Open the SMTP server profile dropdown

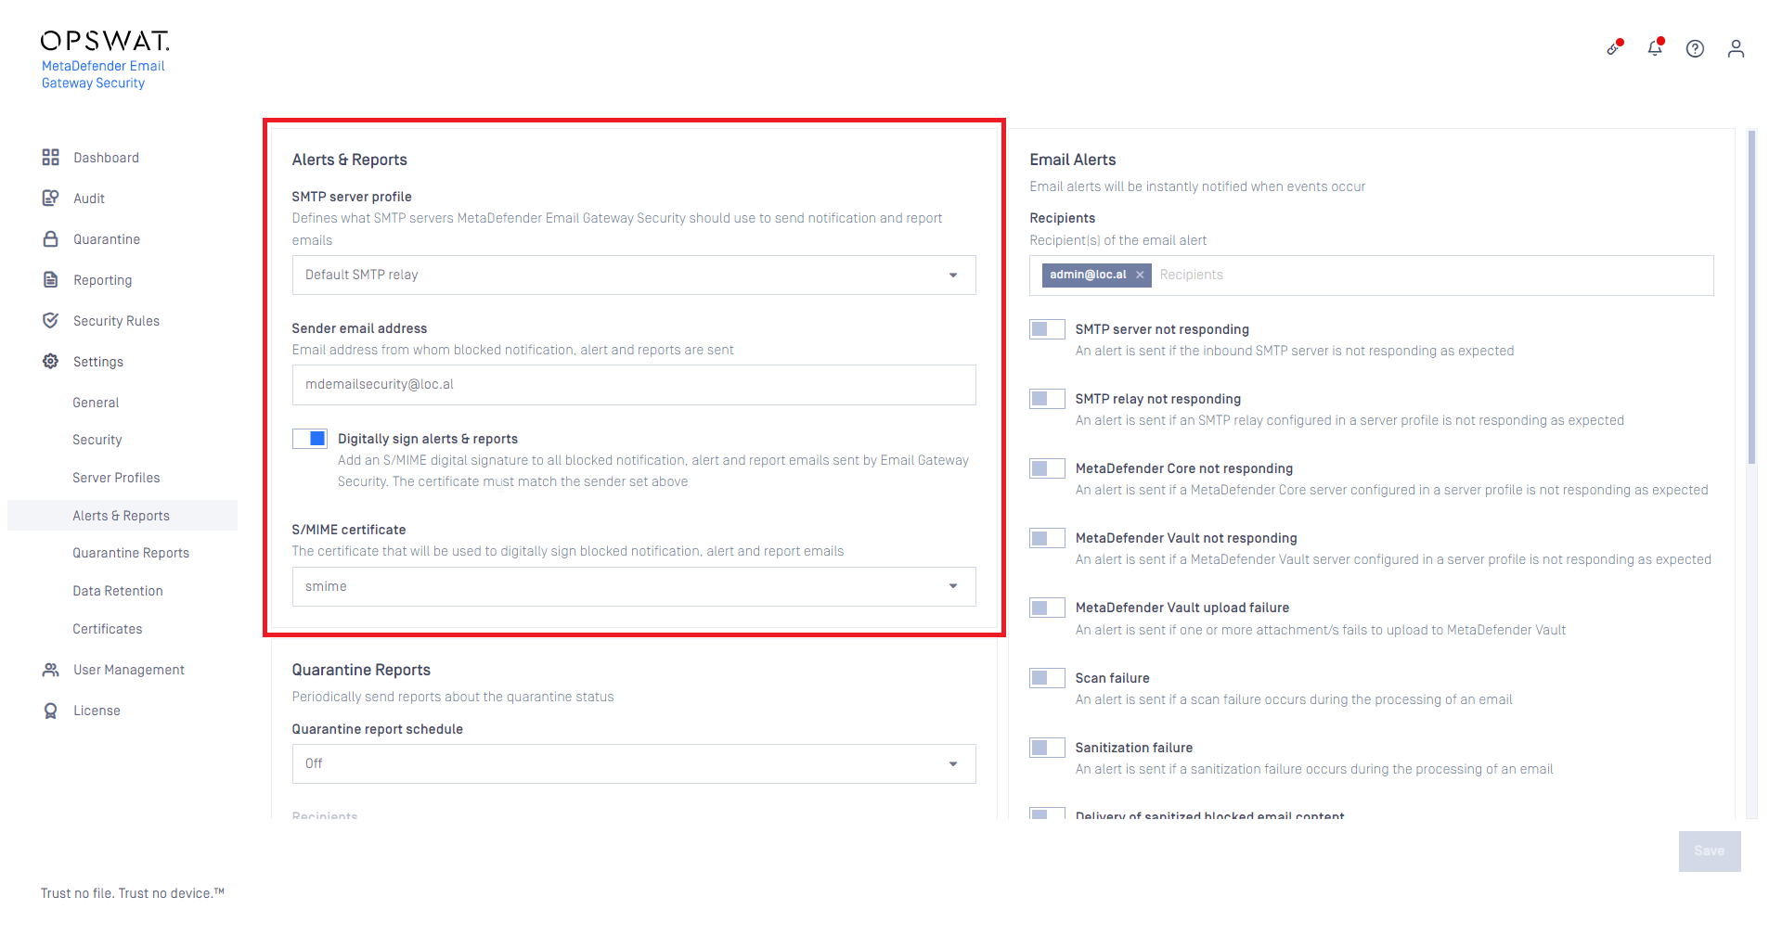634,275
